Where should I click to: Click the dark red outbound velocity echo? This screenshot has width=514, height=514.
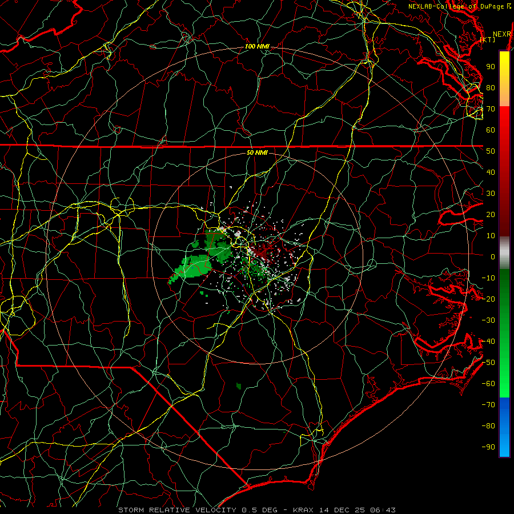[262, 252]
